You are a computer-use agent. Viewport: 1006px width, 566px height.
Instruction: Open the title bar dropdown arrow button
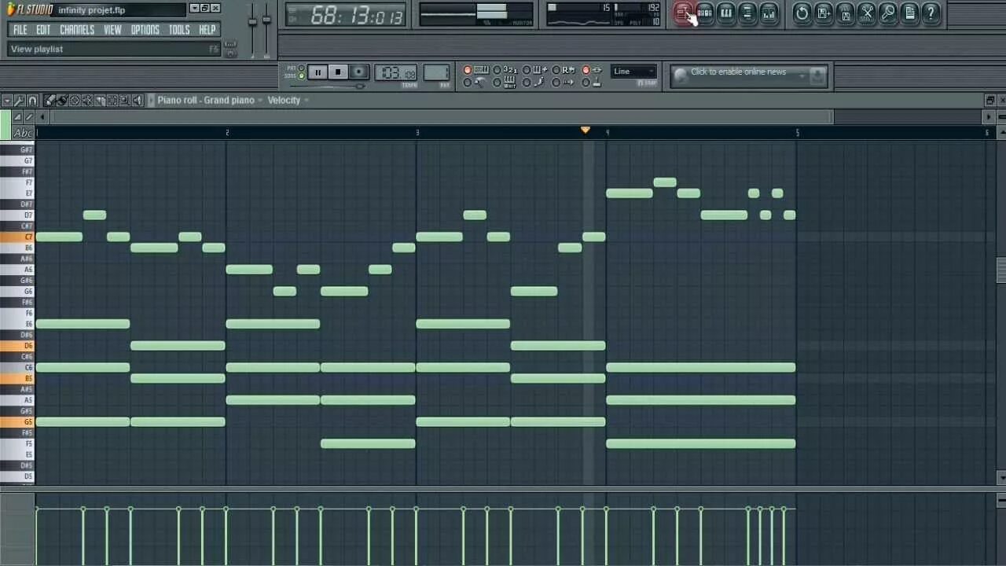(194, 9)
